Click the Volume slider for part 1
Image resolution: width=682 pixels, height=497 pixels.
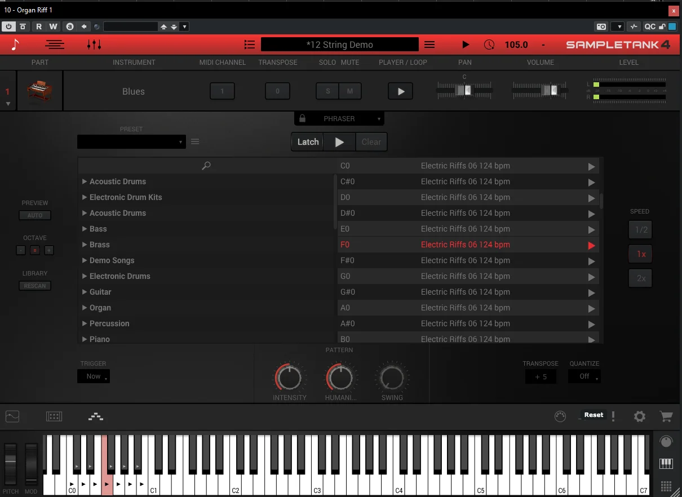click(540, 90)
